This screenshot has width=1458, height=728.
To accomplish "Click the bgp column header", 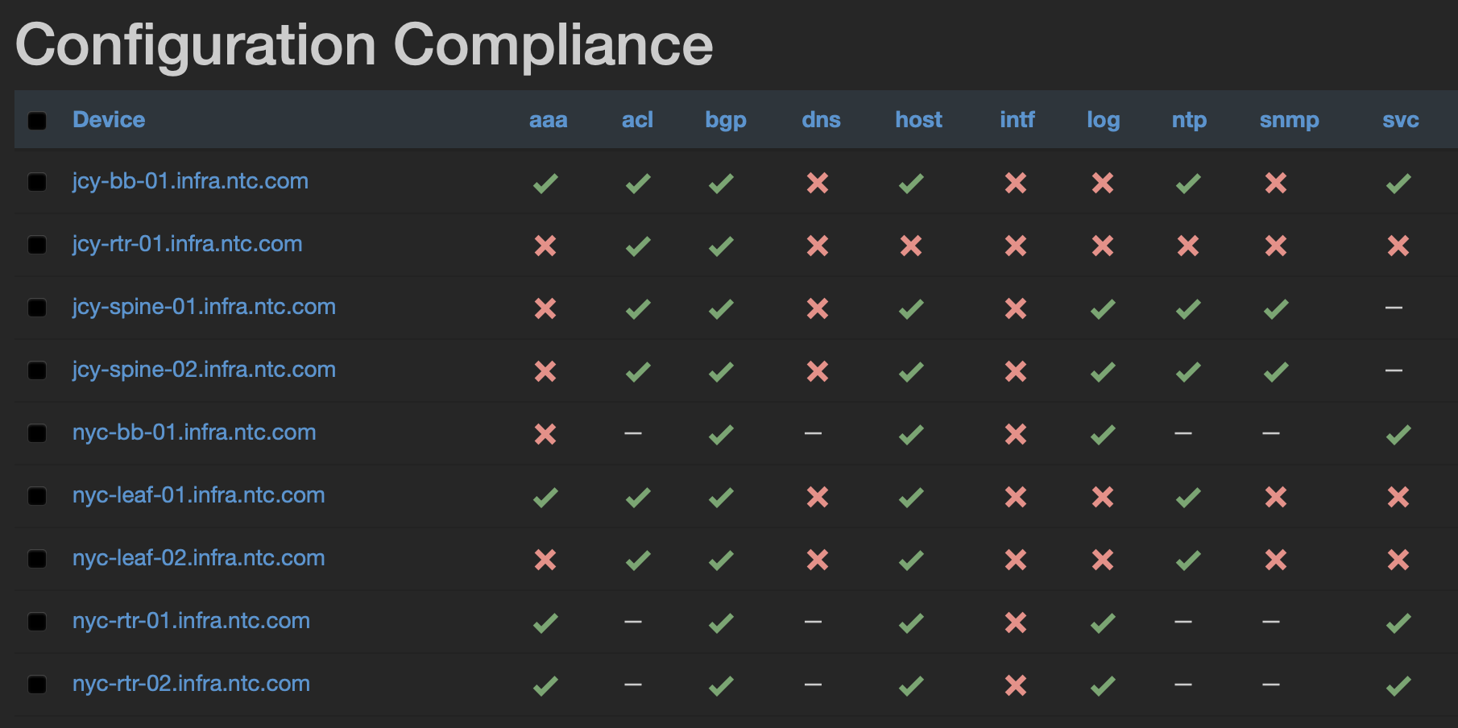I will tap(726, 120).
